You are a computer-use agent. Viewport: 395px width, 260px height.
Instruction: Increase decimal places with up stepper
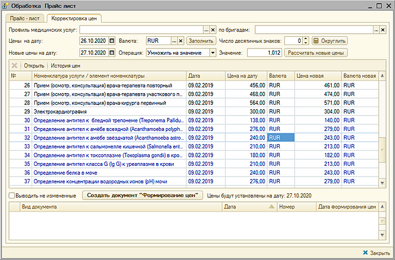305,39
